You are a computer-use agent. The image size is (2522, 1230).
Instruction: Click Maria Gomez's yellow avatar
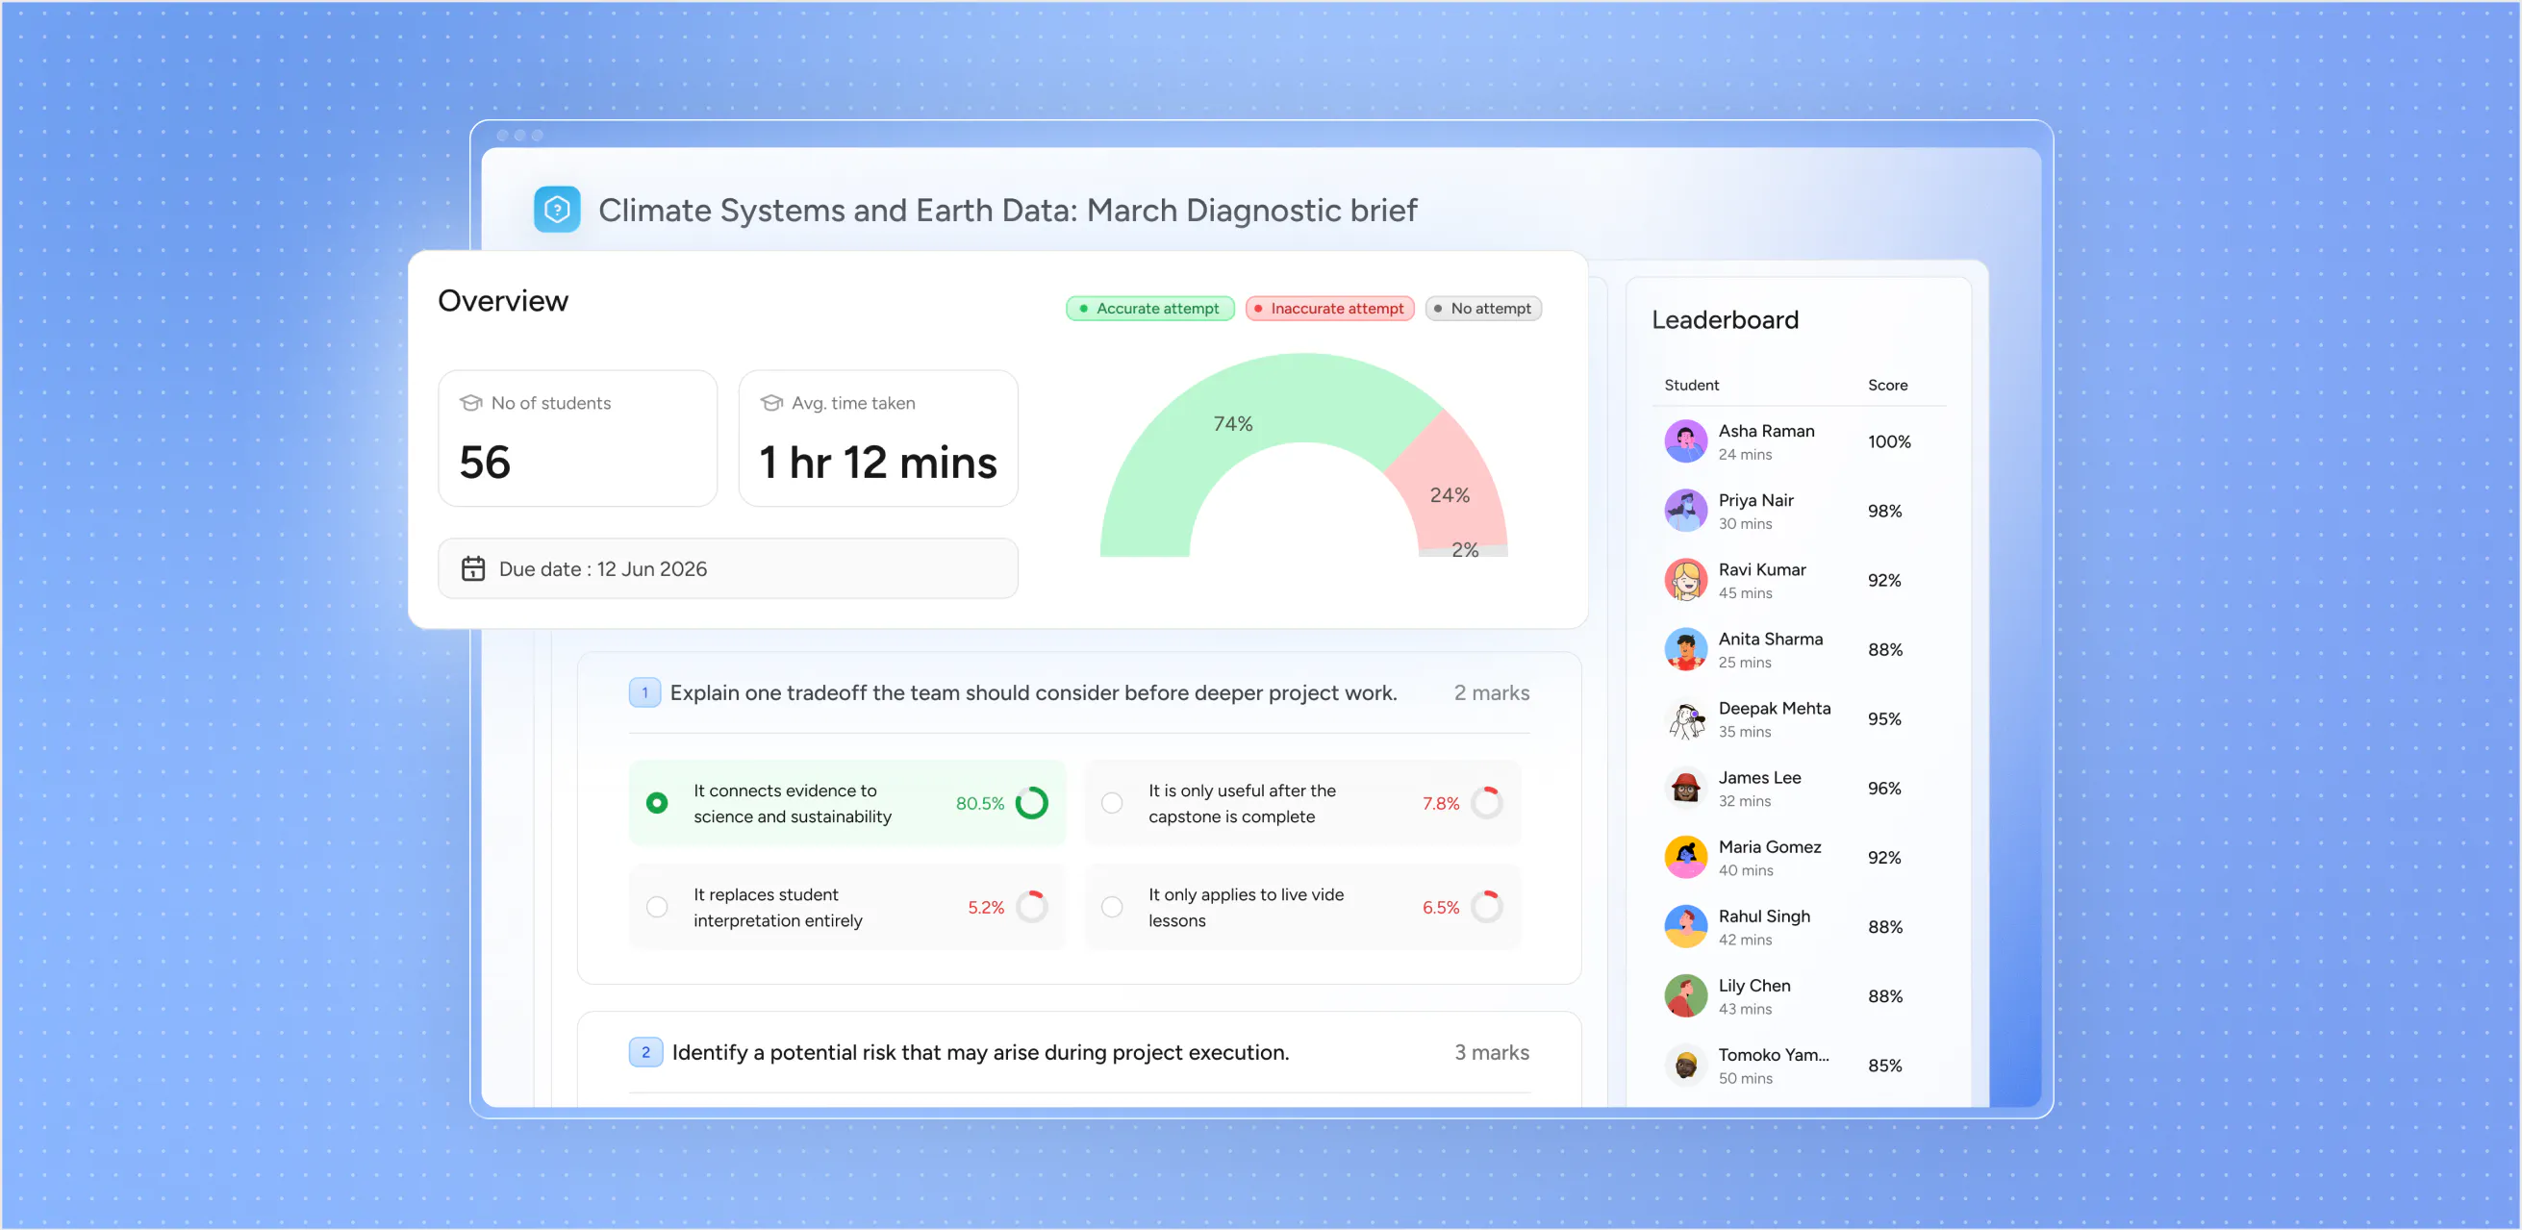coord(1686,857)
